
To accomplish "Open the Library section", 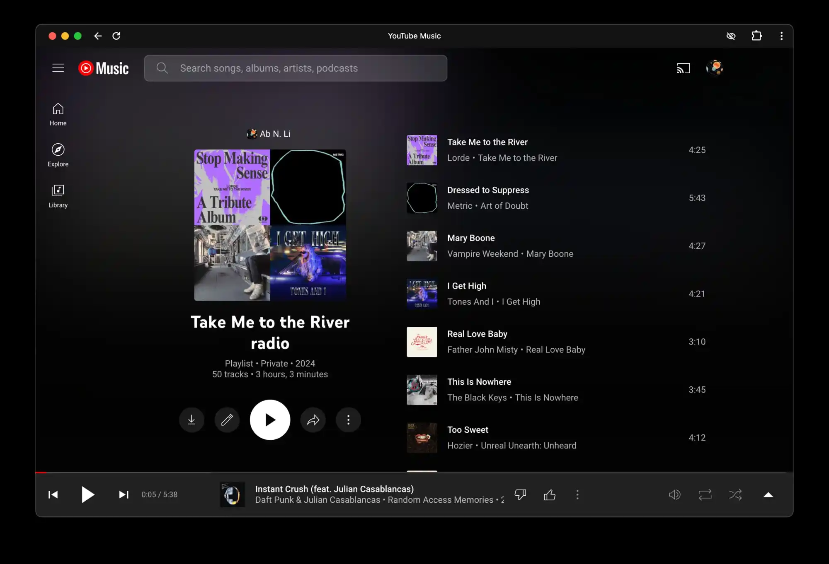I will tap(58, 196).
